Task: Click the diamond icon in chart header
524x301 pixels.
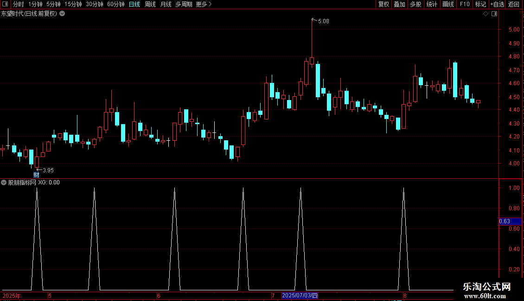Action: 486,14
